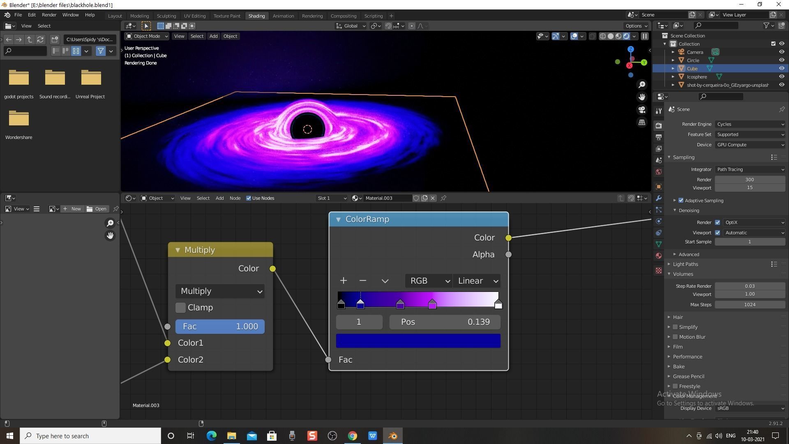Toggle the Viewport denoising checkbox

[717, 233]
